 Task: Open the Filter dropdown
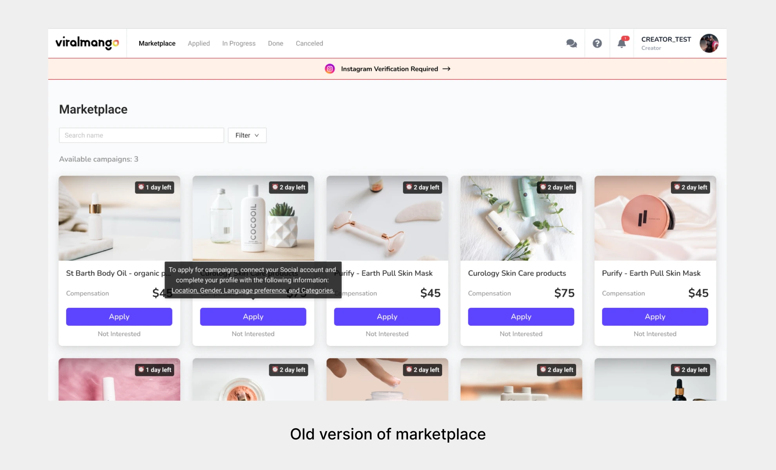pyautogui.click(x=247, y=135)
